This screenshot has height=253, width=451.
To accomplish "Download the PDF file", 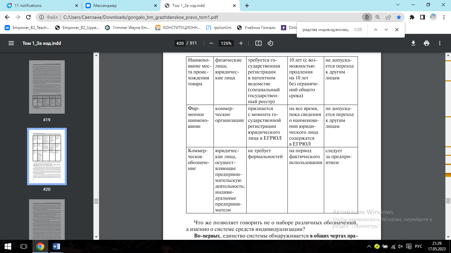I will [x=413, y=43].
